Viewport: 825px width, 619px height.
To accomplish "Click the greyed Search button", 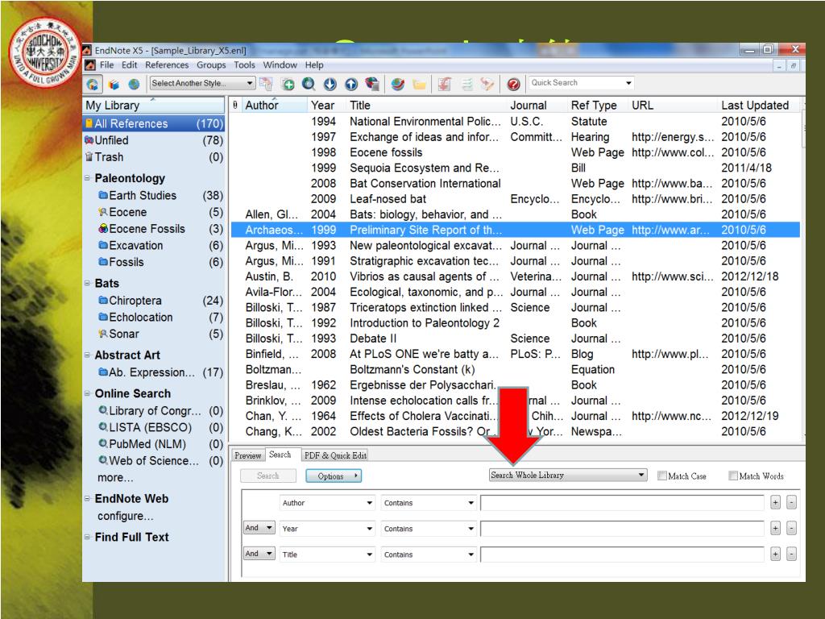I will coord(267,476).
